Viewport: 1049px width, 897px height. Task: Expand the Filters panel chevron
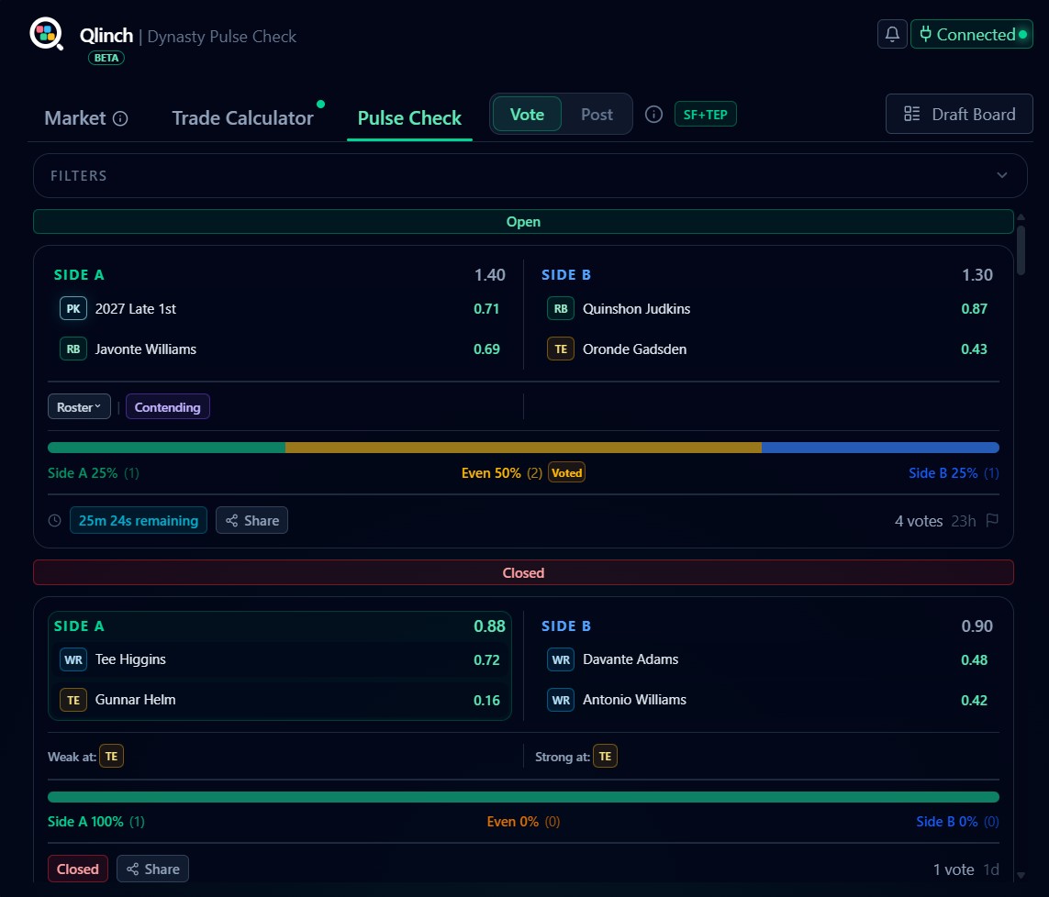coord(1001,175)
